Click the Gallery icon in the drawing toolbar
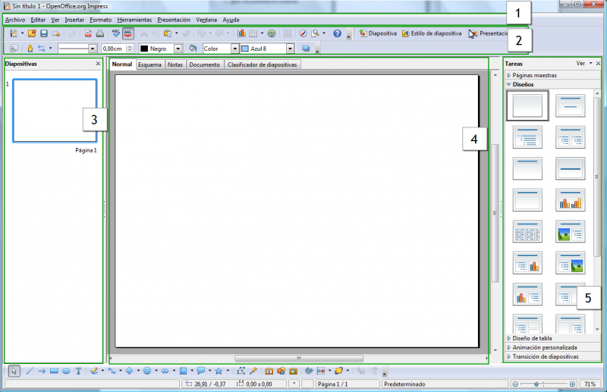Viewport: 607px width, 392px height. 293,371
